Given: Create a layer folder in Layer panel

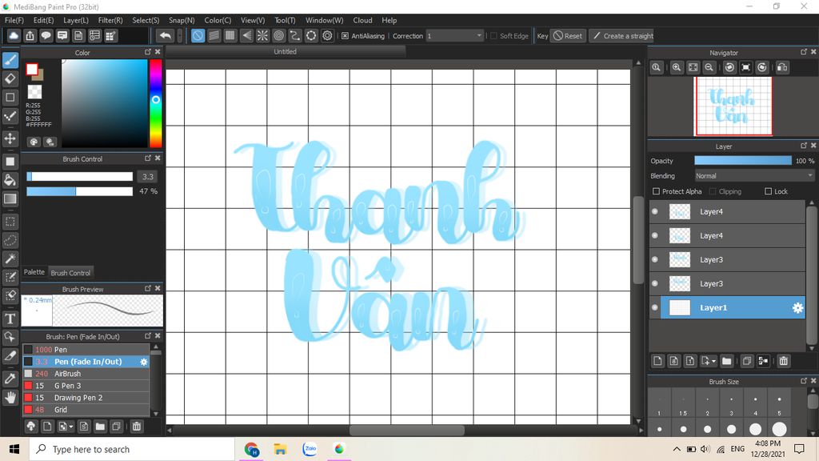Looking at the screenshot, I should coord(726,361).
